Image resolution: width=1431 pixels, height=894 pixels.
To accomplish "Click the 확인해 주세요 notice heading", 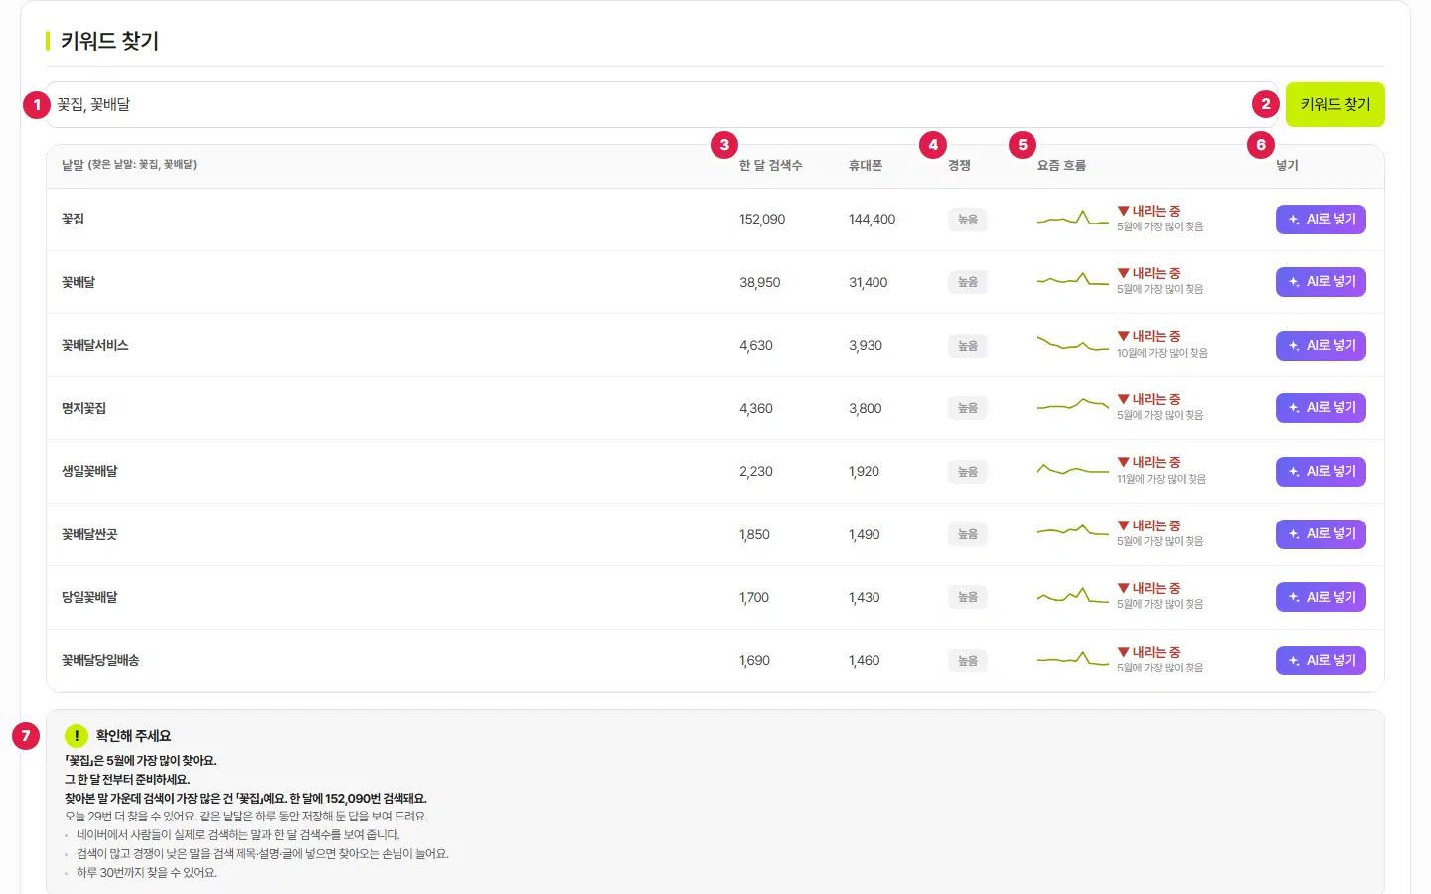I will point(133,736).
